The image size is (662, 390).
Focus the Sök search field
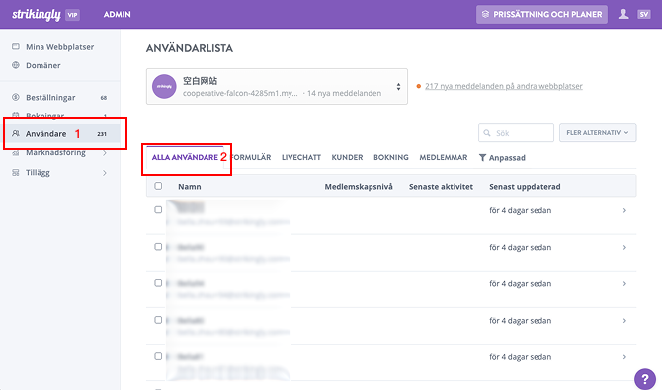pyautogui.click(x=516, y=133)
